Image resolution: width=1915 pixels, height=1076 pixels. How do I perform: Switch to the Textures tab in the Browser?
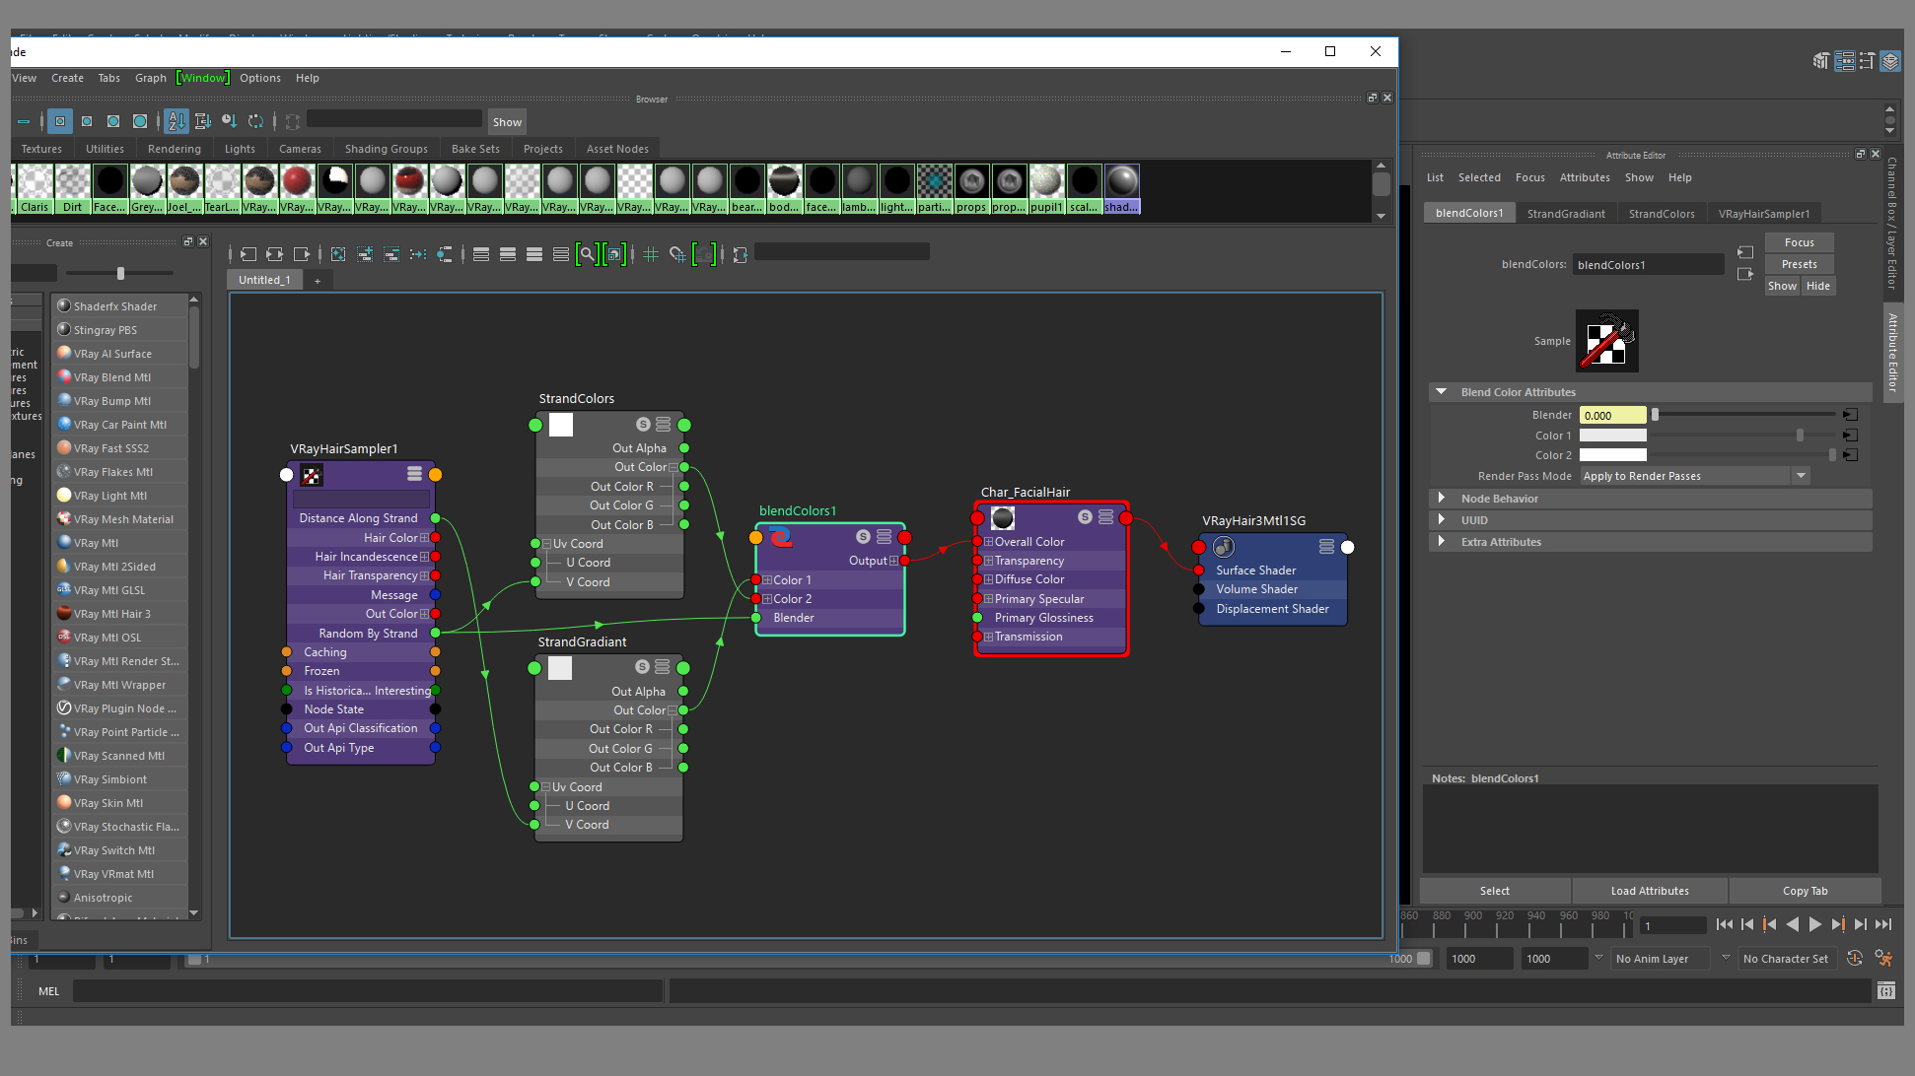[x=41, y=149]
